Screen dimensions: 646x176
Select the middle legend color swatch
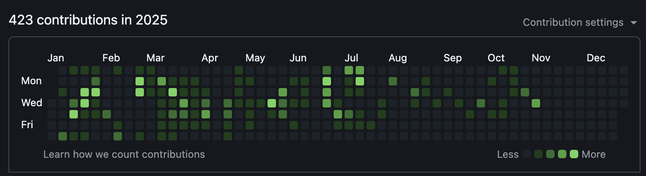(550, 154)
